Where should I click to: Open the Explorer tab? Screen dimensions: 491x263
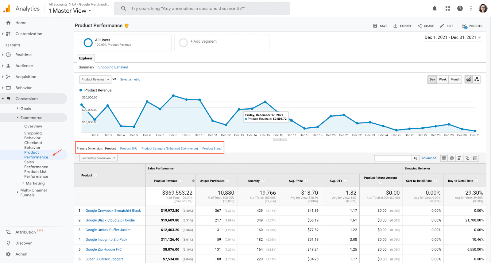tap(86, 58)
